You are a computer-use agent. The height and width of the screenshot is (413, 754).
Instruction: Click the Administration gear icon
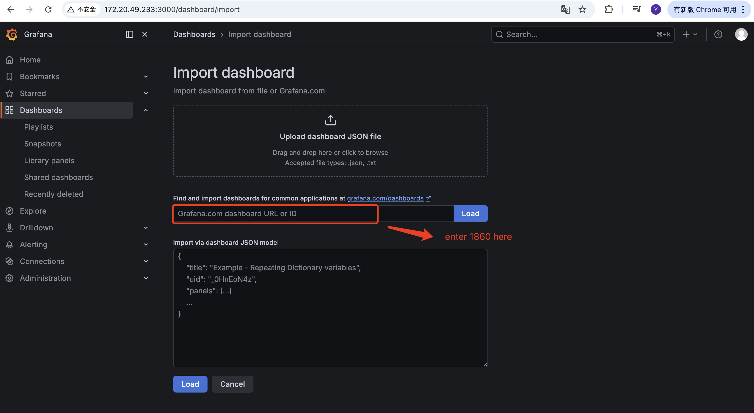9,278
